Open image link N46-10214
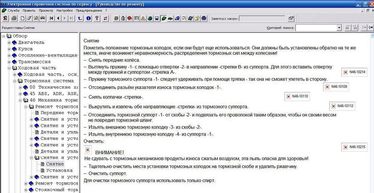This screenshot has height=193, width=374. coord(354,72)
